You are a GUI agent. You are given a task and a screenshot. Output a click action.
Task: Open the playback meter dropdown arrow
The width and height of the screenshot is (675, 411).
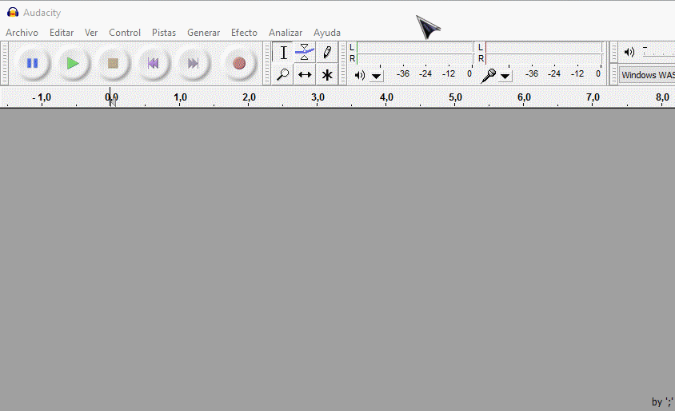(x=376, y=77)
